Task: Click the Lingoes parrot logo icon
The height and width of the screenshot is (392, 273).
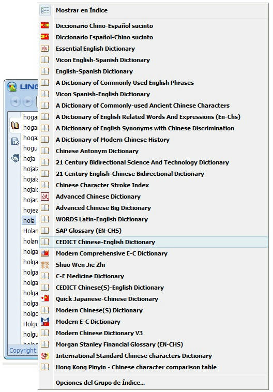Action: [11, 87]
